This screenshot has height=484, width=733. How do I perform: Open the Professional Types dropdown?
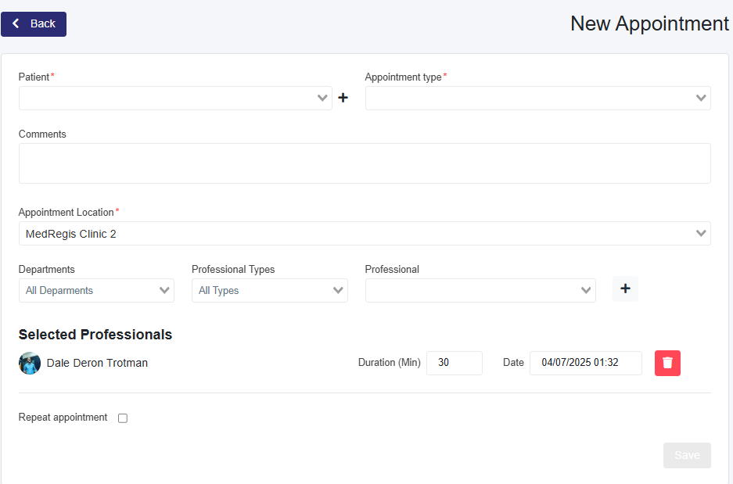click(x=269, y=290)
